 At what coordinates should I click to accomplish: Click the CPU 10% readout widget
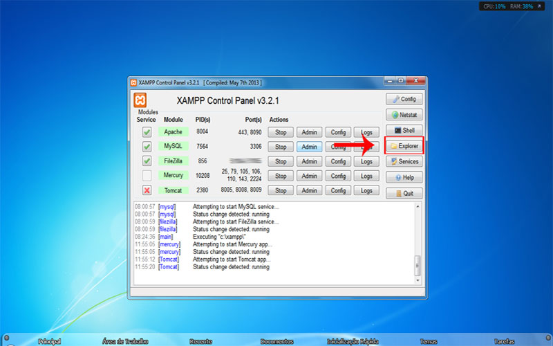(x=494, y=6)
